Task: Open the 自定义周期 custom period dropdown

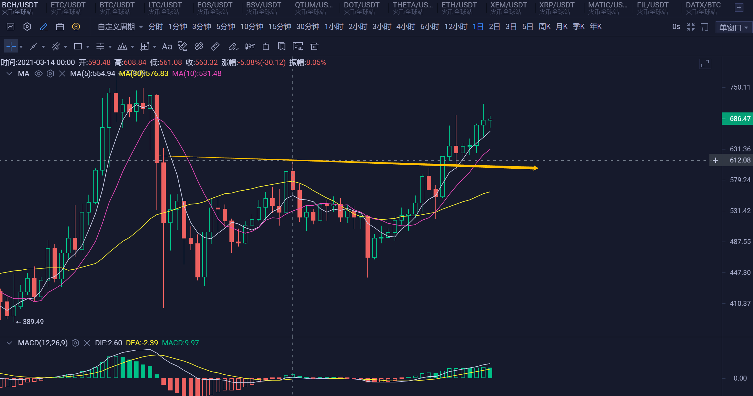Action: tap(120, 27)
